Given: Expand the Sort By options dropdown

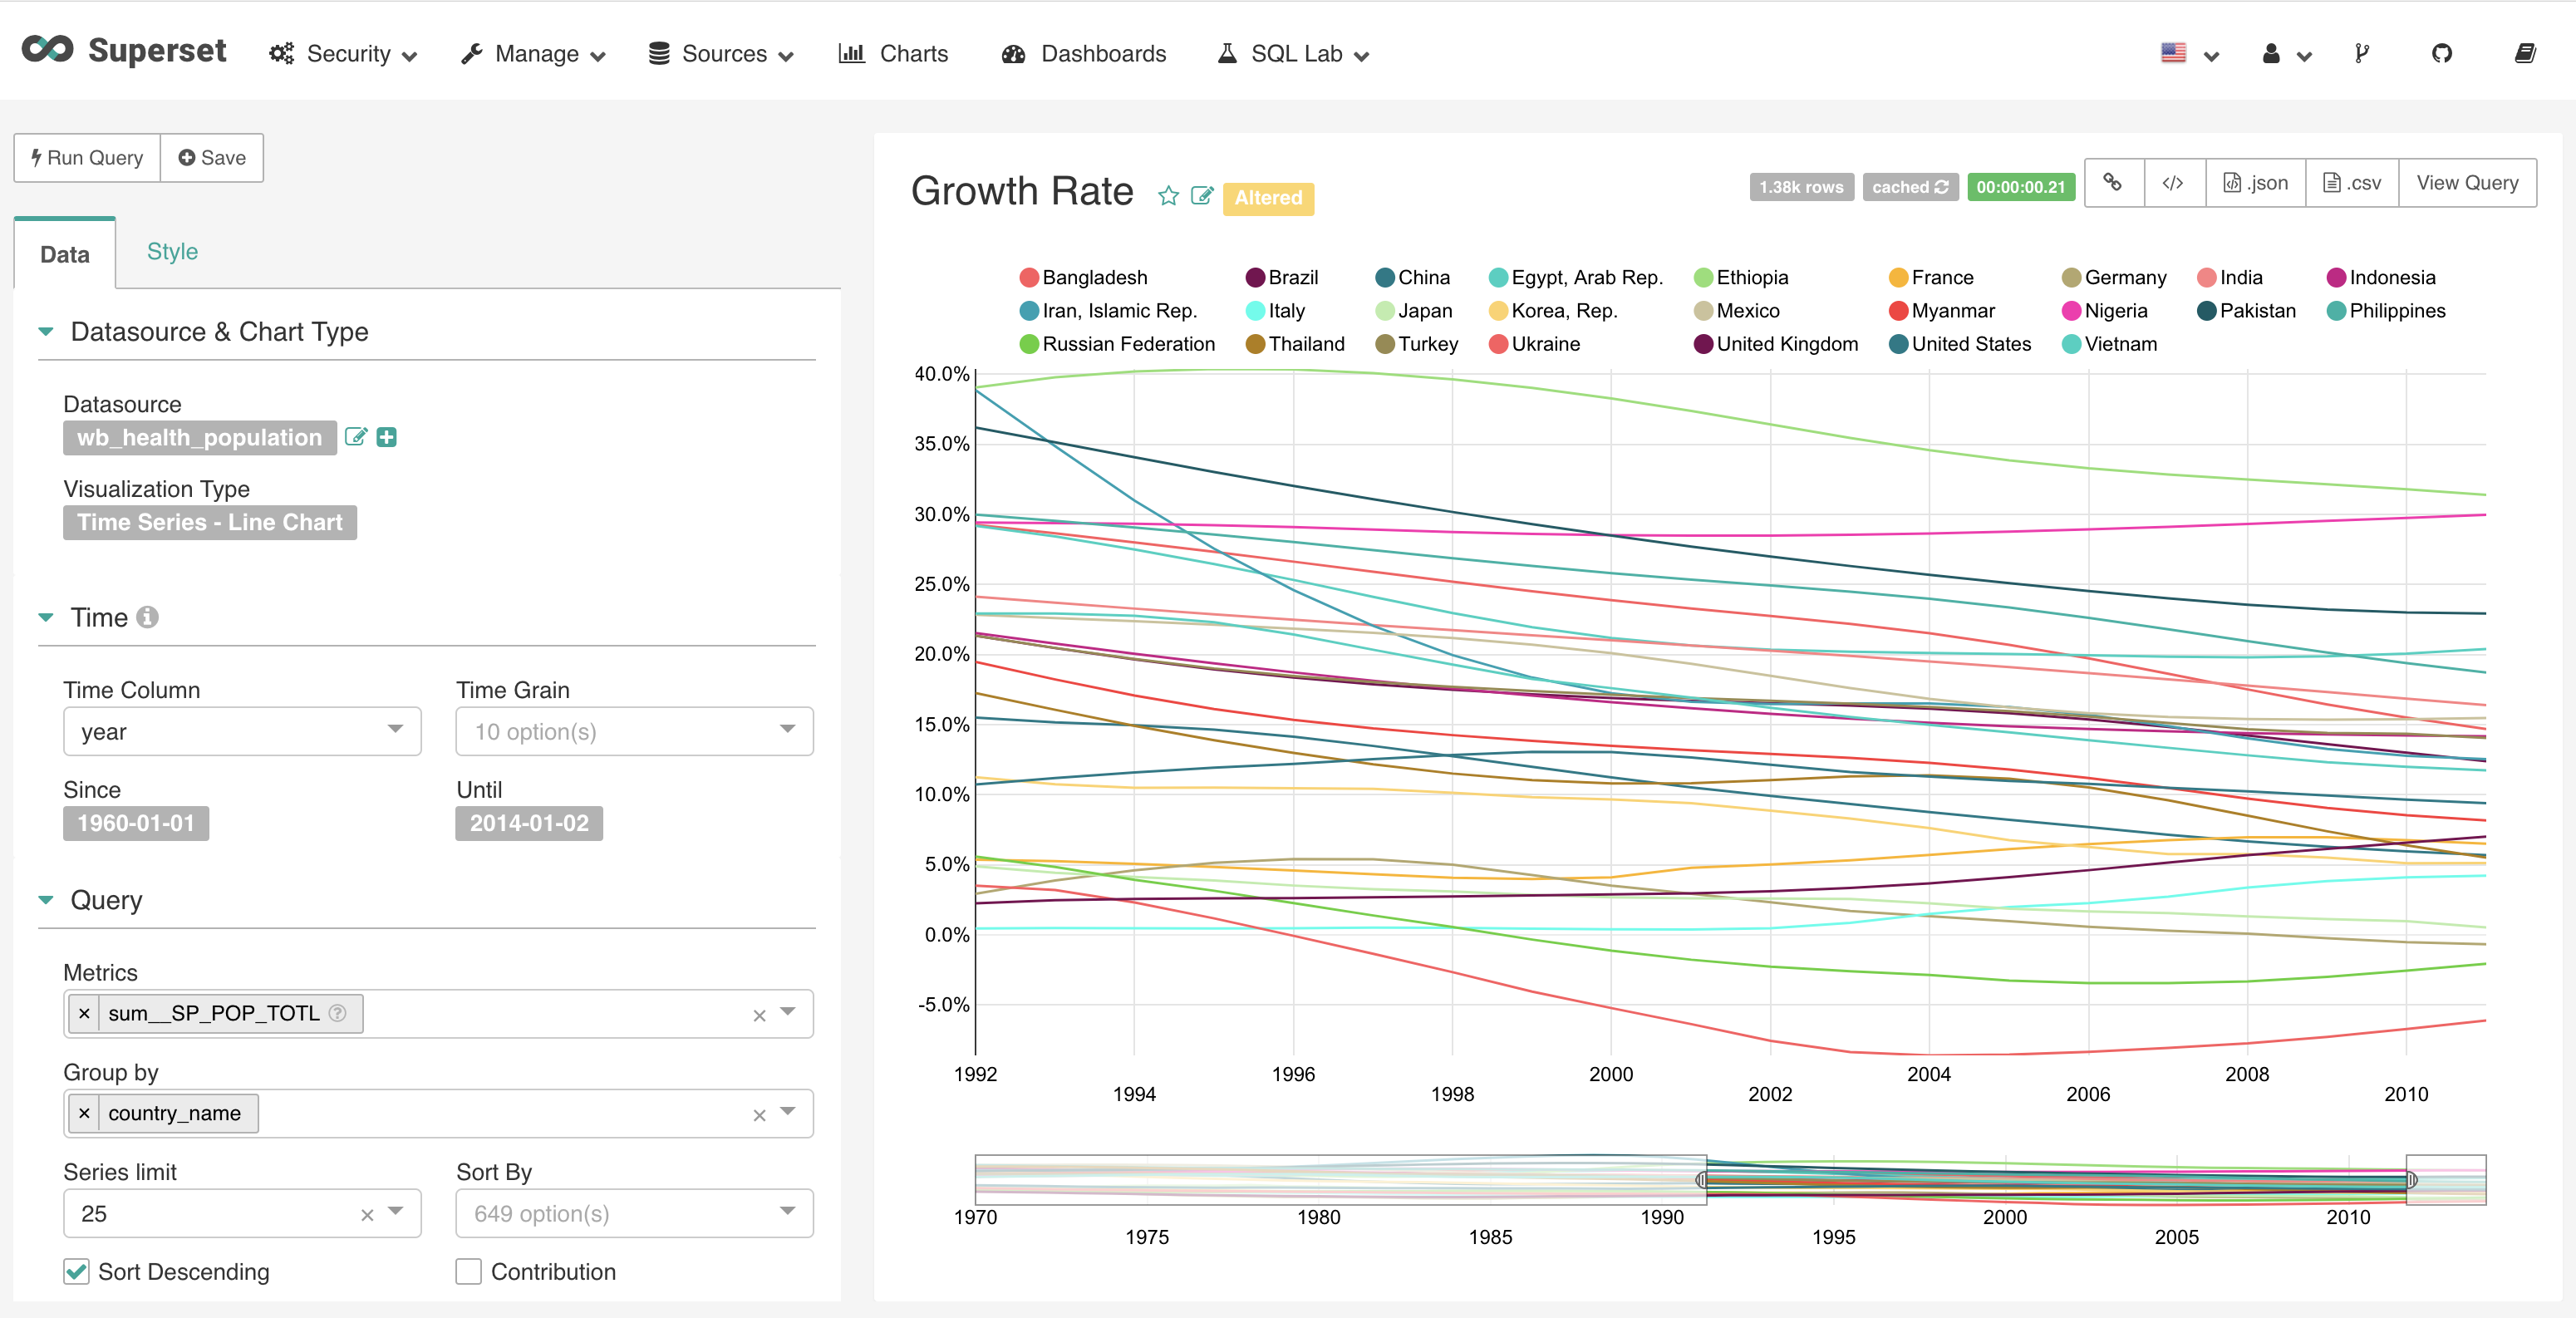Looking at the screenshot, I should tap(634, 1213).
